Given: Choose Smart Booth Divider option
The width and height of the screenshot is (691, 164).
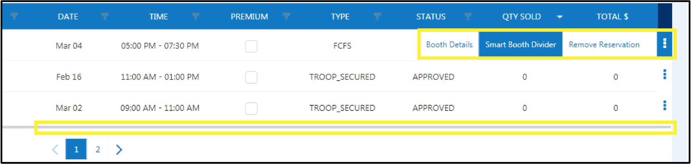Looking at the screenshot, I should (x=521, y=44).
